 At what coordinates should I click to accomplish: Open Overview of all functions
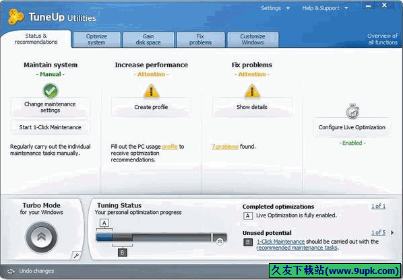(x=382, y=39)
